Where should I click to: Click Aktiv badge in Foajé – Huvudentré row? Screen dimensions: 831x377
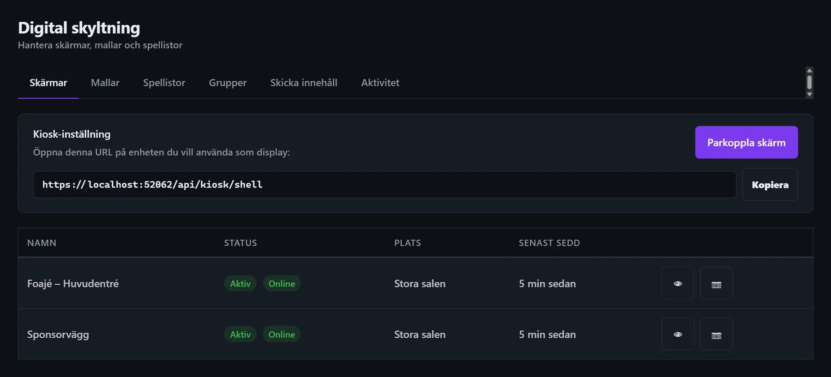(241, 284)
